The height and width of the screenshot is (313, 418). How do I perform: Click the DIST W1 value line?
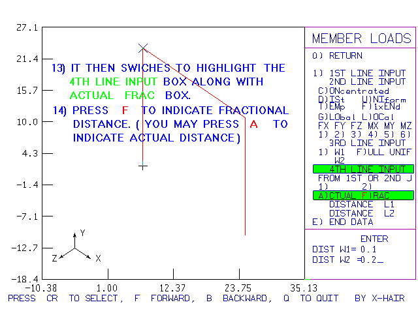coord(345,249)
